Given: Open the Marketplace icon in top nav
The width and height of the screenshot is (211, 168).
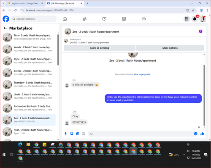Looking at the screenshot, I should pos(124,19).
